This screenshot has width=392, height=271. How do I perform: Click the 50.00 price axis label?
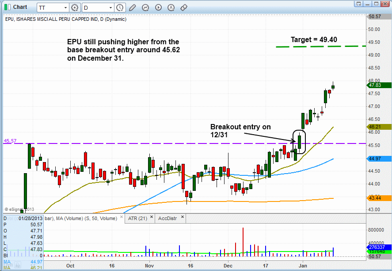tap(374, 29)
